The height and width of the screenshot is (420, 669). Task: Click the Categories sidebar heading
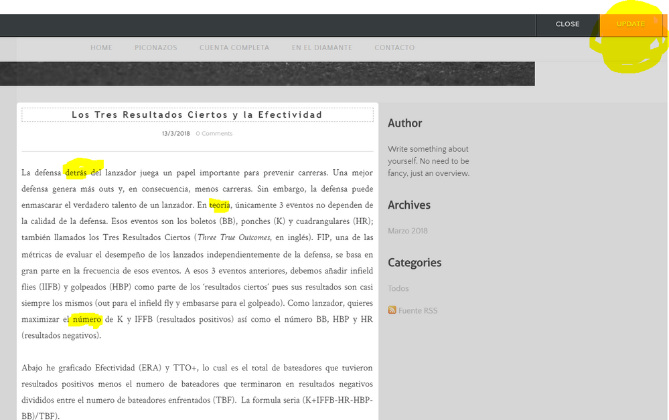(x=414, y=262)
